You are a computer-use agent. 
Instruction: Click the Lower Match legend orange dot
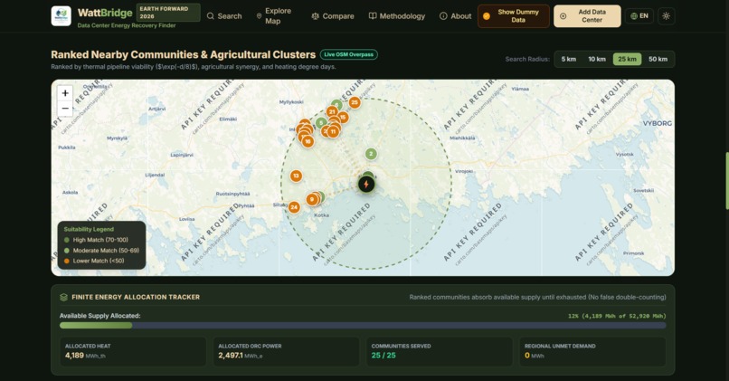[67, 261]
